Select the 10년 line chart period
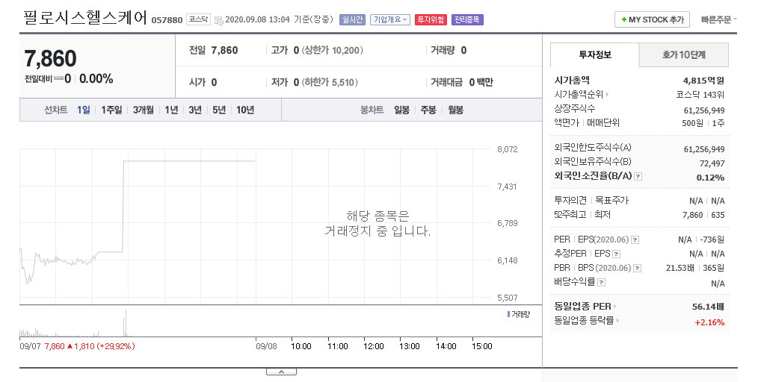The height and width of the screenshot is (382, 758). [x=245, y=110]
